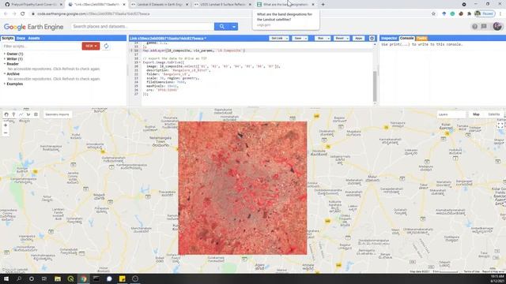Open Chrome three-dot menu
This screenshot has width=506, height=284.
click(500, 14)
